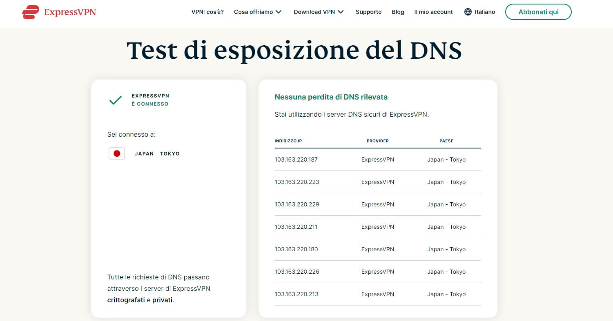Open the Supporto page

click(368, 12)
